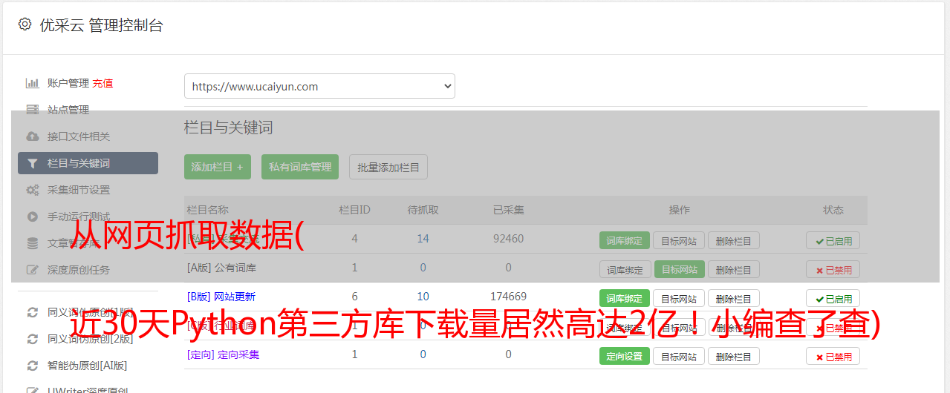
Task: Click 词库绑定 in the [B版] 网站更新 row
Action: pyautogui.click(x=625, y=298)
